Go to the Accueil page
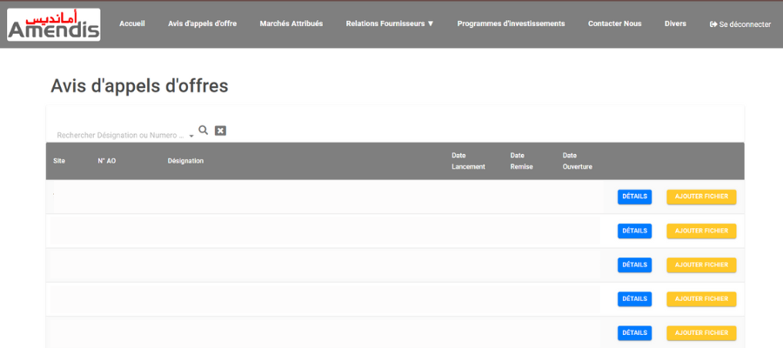 tap(131, 23)
